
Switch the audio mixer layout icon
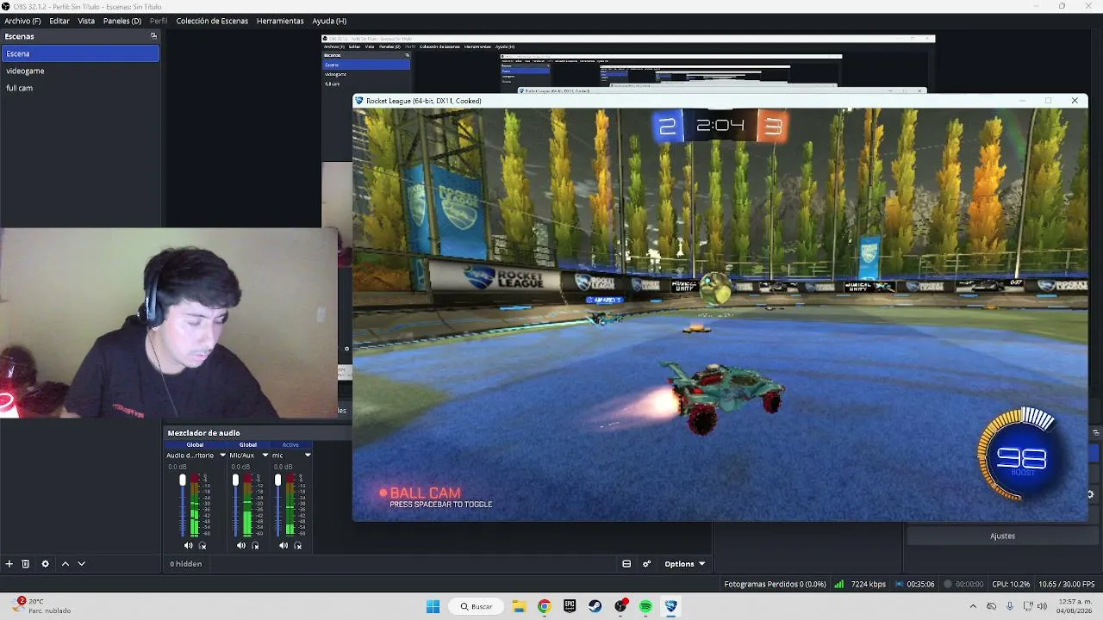click(626, 564)
